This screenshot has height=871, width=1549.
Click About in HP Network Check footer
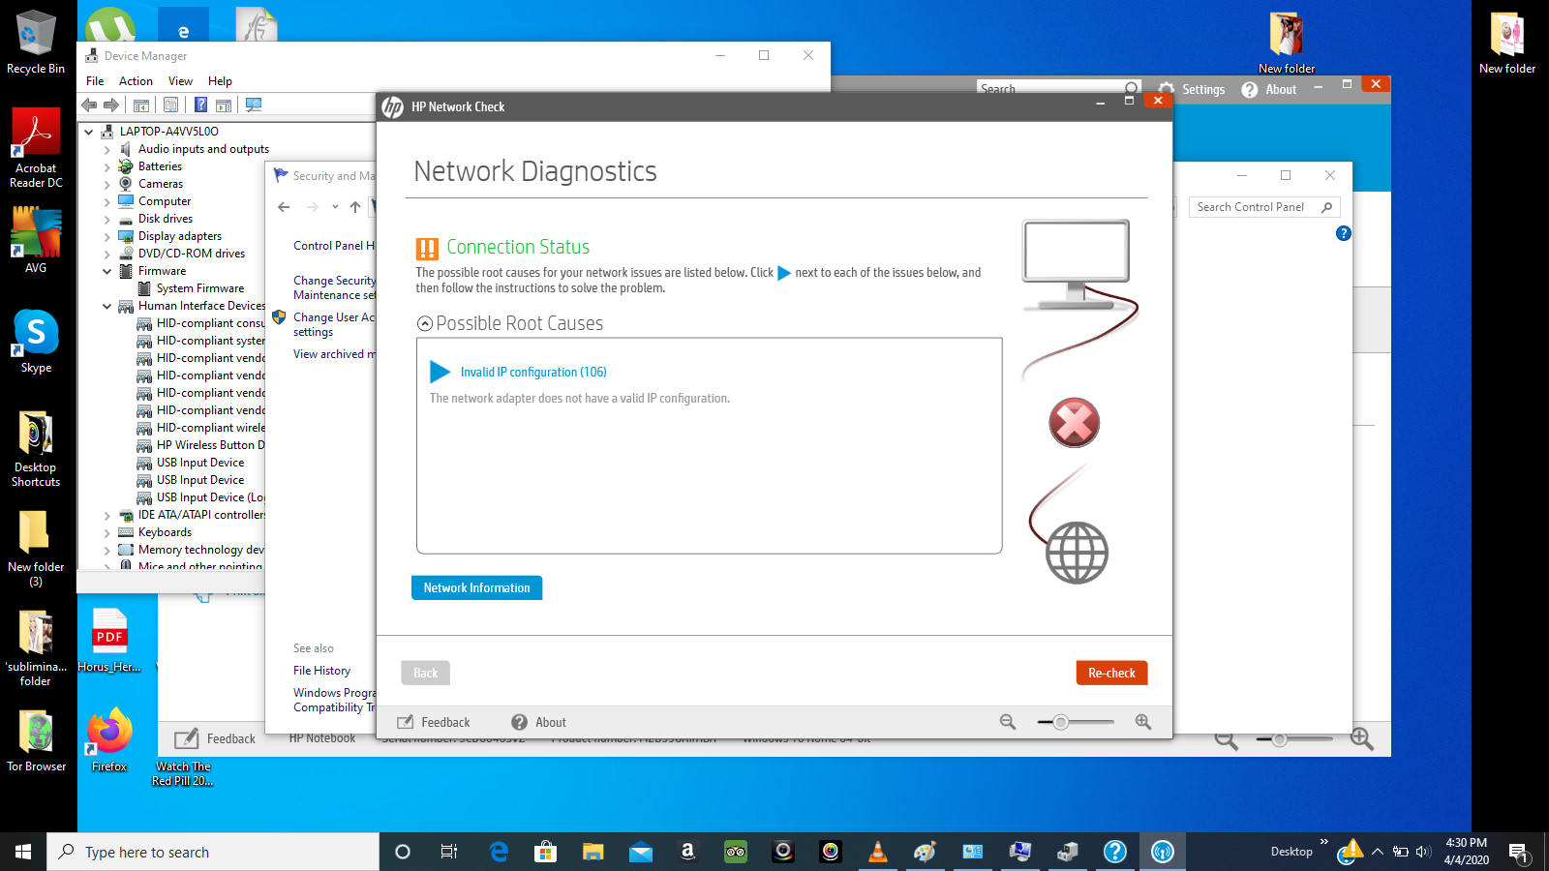(x=538, y=722)
